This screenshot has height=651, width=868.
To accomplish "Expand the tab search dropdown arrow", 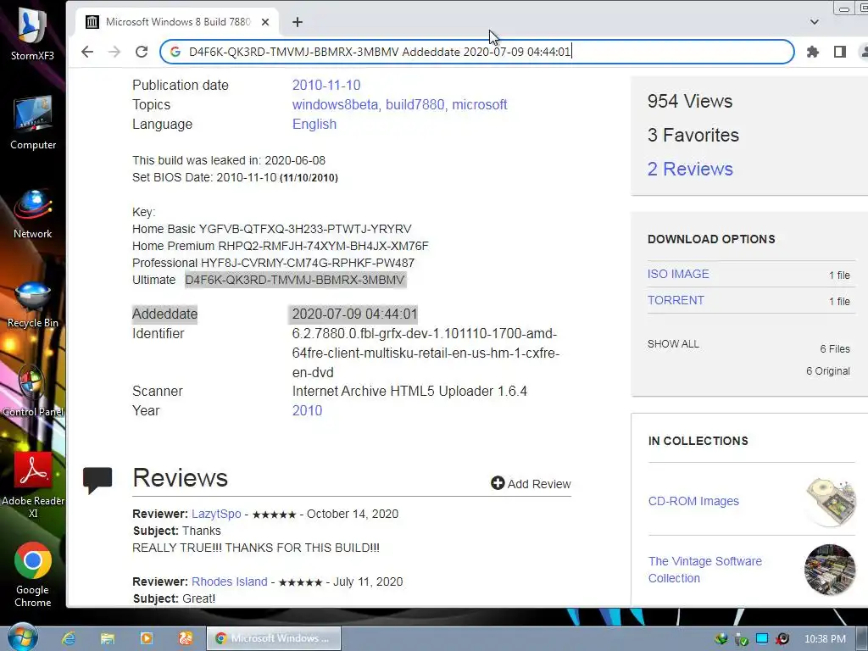I will coord(815,21).
